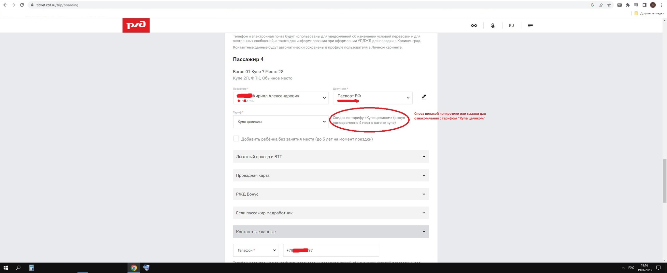
Task: Click the text Купе 2Л, ФПК, Обычное место
Action: coord(263,78)
